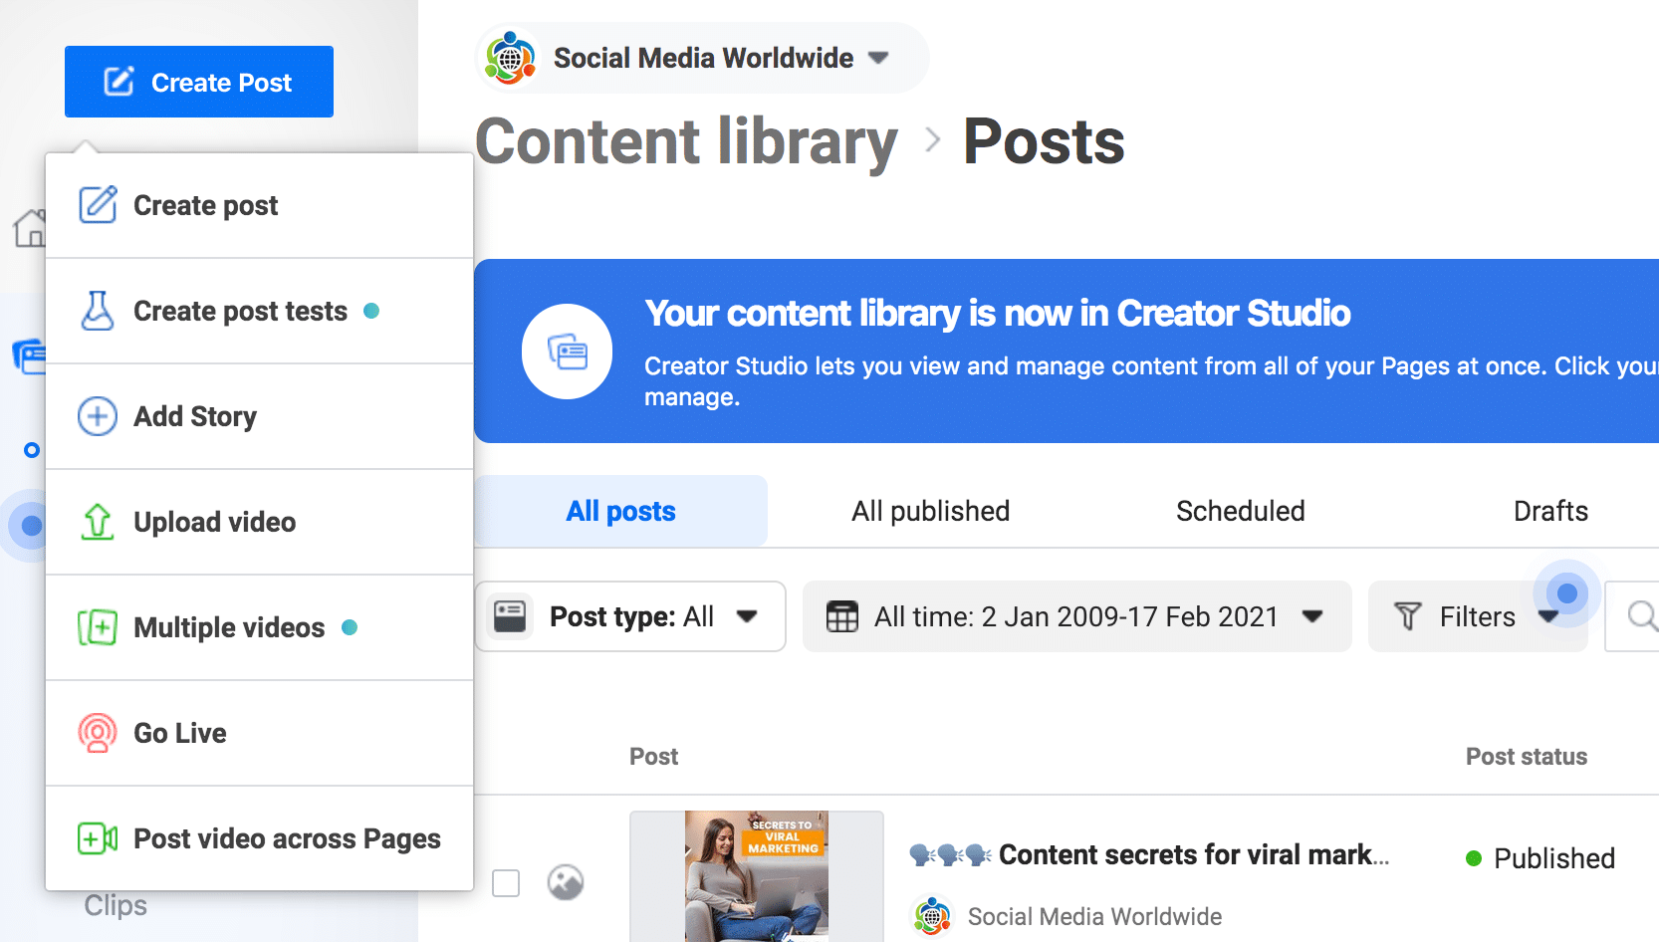
Task: Click the green video camera plus icon
Action: coord(98,838)
